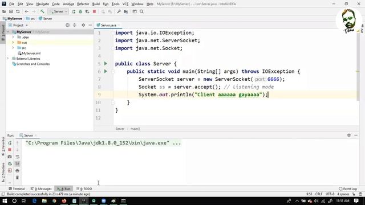Expand the src folder

[13, 48]
